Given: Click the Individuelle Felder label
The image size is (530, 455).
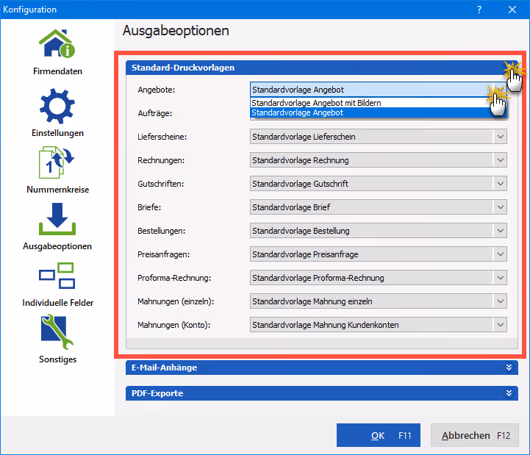Looking at the screenshot, I should (57, 303).
